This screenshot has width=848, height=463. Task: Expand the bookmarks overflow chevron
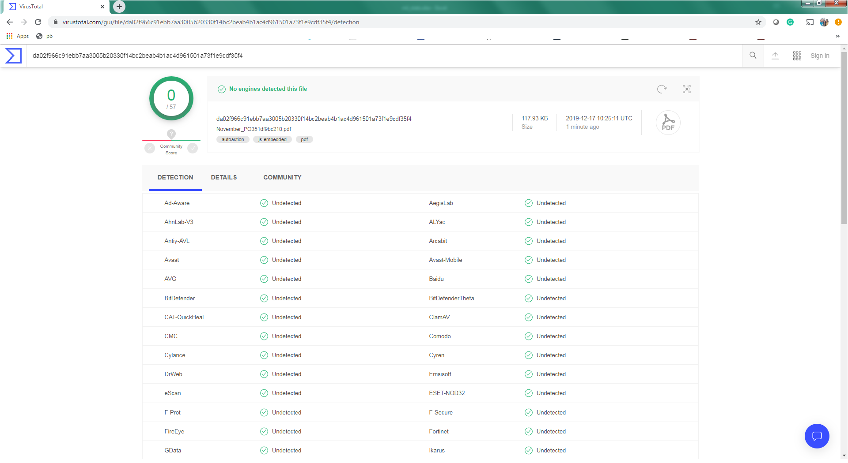[837, 36]
